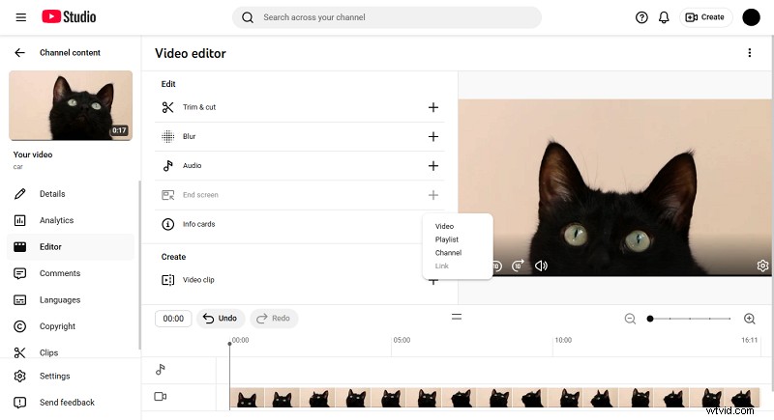The image size is (774, 420).
Task: Open preview player settings gear
Action: coord(762,266)
